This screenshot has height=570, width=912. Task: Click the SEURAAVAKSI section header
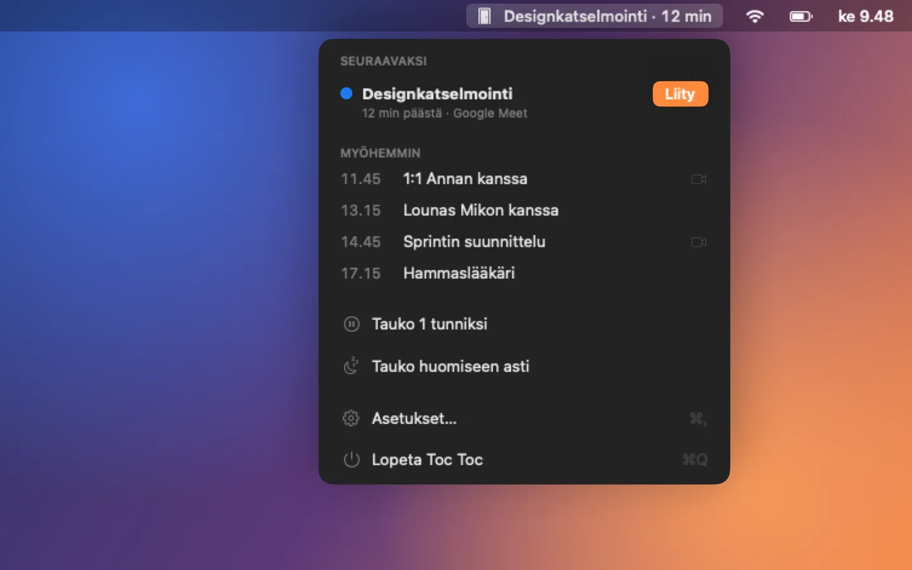384,61
